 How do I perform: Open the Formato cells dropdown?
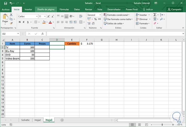click(143, 23)
